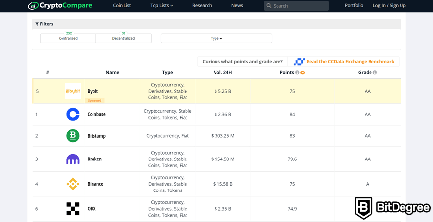Toggle the Centralized exchanges filter
This screenshot has height=222, width=433.
coord(68,38)
